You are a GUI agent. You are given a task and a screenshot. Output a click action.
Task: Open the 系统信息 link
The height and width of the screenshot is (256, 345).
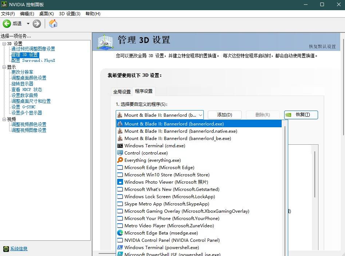click(19, 249)
